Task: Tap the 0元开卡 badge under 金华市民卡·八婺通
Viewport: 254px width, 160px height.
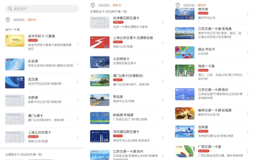Action: (33, 41)
